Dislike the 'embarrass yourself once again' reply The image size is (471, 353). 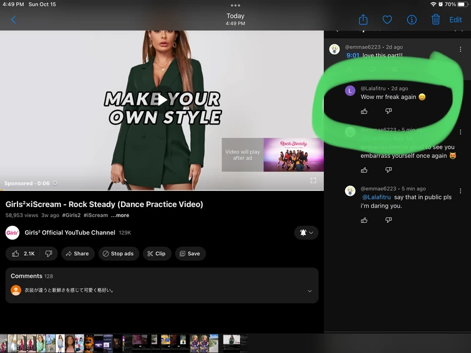point(389,170)
